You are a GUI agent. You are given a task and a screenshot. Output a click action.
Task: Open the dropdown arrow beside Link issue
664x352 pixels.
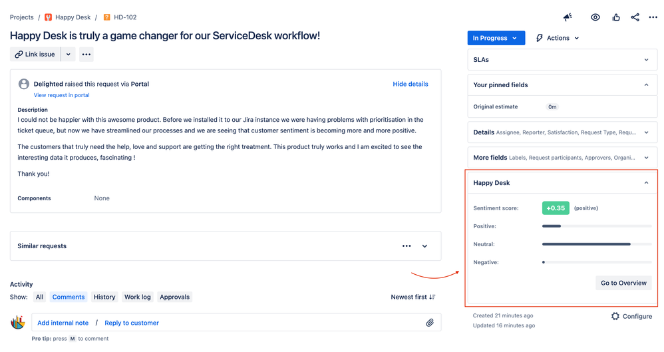pos(68,54)
